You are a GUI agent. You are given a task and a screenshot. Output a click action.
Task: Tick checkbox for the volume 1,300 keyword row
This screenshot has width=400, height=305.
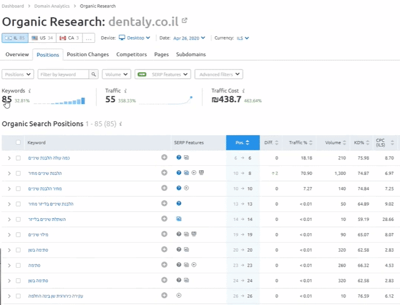click(x=18, y=173)
